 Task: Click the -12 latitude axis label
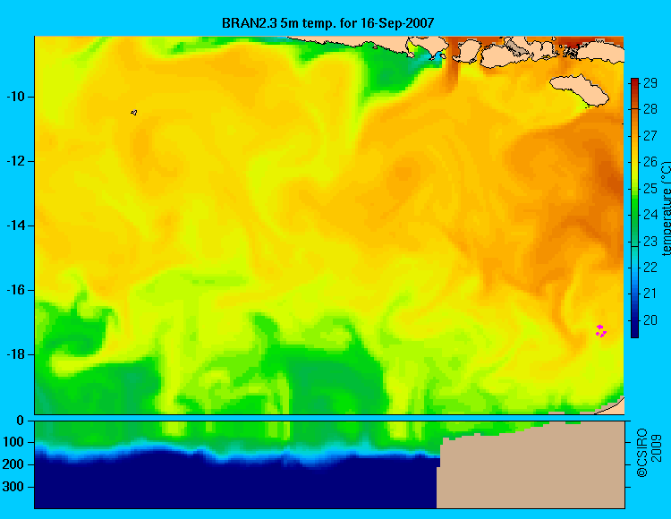pos(15,161)
